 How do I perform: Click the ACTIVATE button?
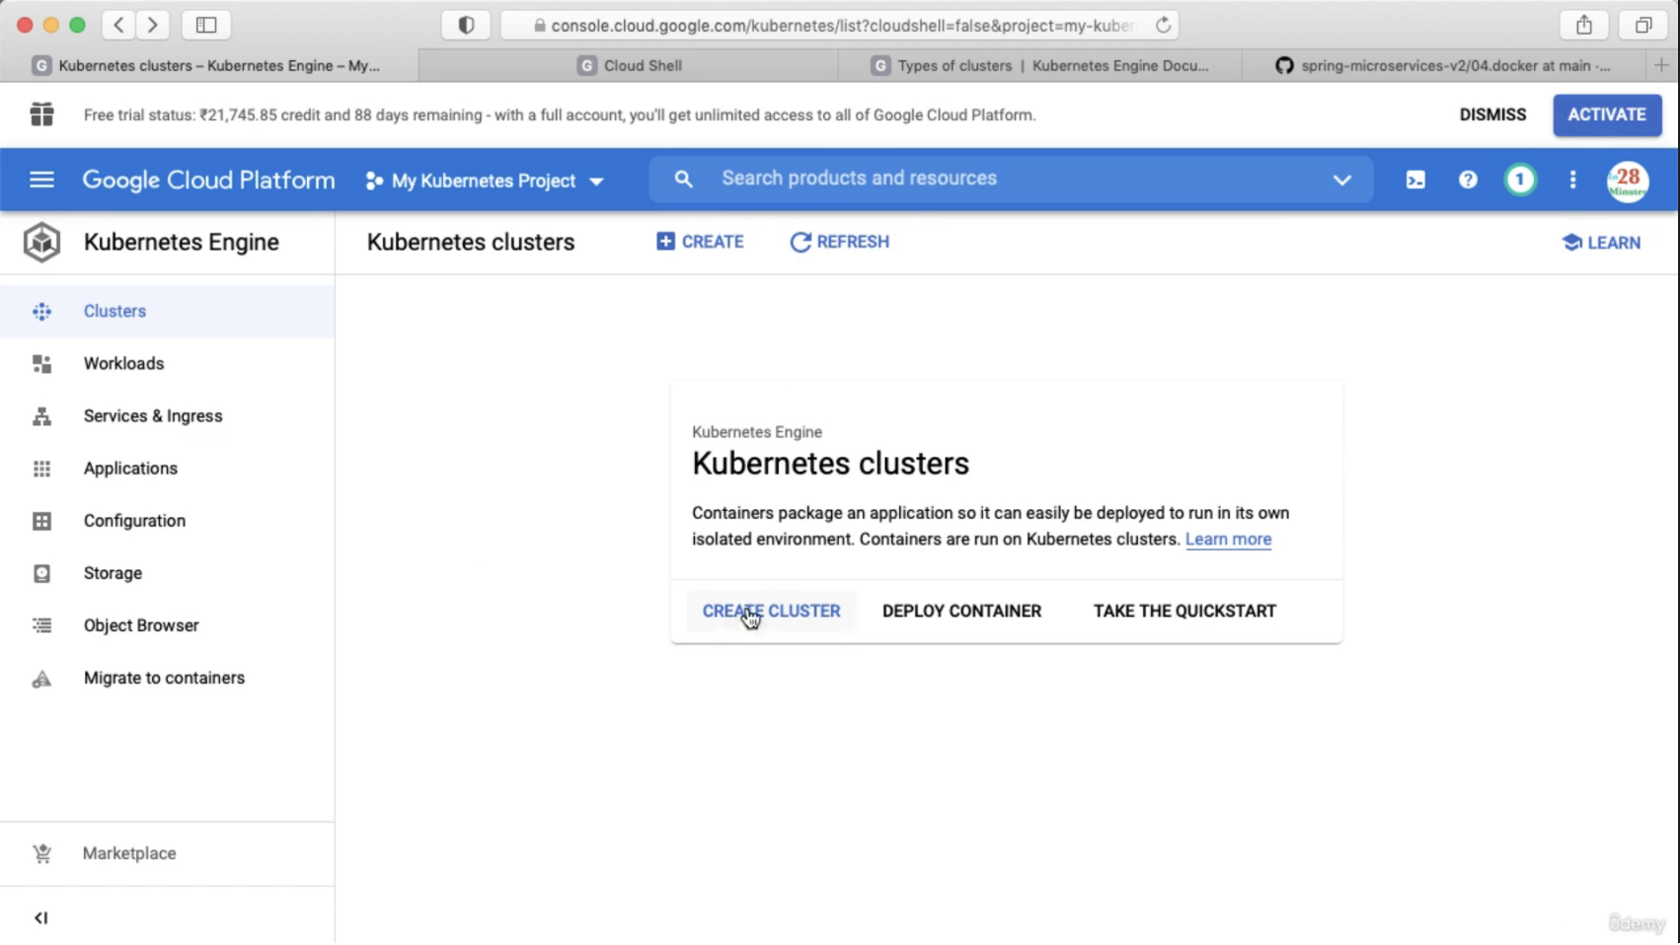coord(1607,114)
